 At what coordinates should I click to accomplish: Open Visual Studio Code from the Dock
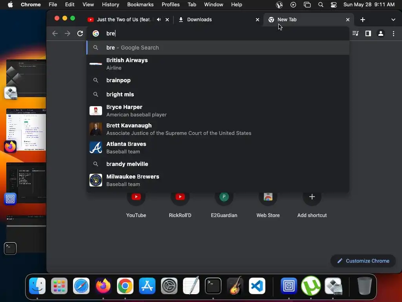[257, 286]
